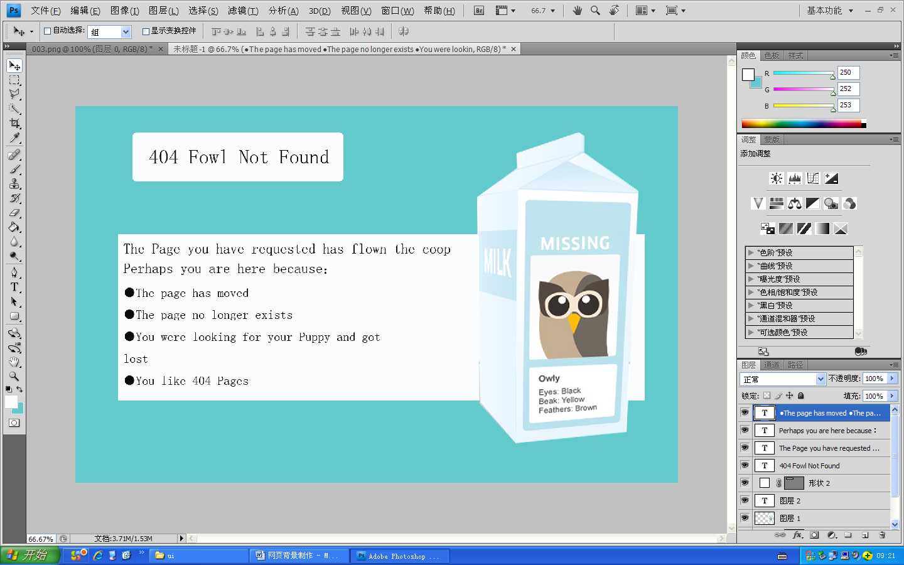Expand the "色阶"预设 group
Image resolution: width=904 pixels, height=565 pixels.
[751, 252]
